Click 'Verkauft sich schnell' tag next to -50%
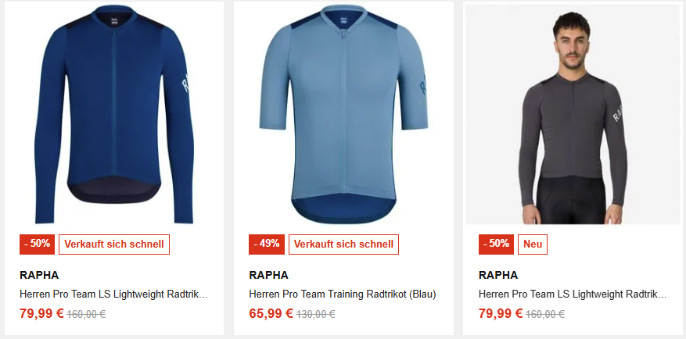The image size is (686, 339). click(x=114, y=244)
